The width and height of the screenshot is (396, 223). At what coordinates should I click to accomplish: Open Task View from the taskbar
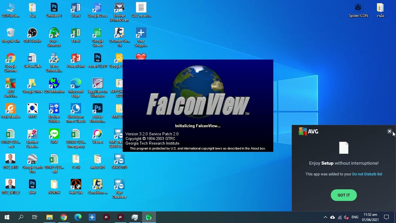click(x=35, y=217)
